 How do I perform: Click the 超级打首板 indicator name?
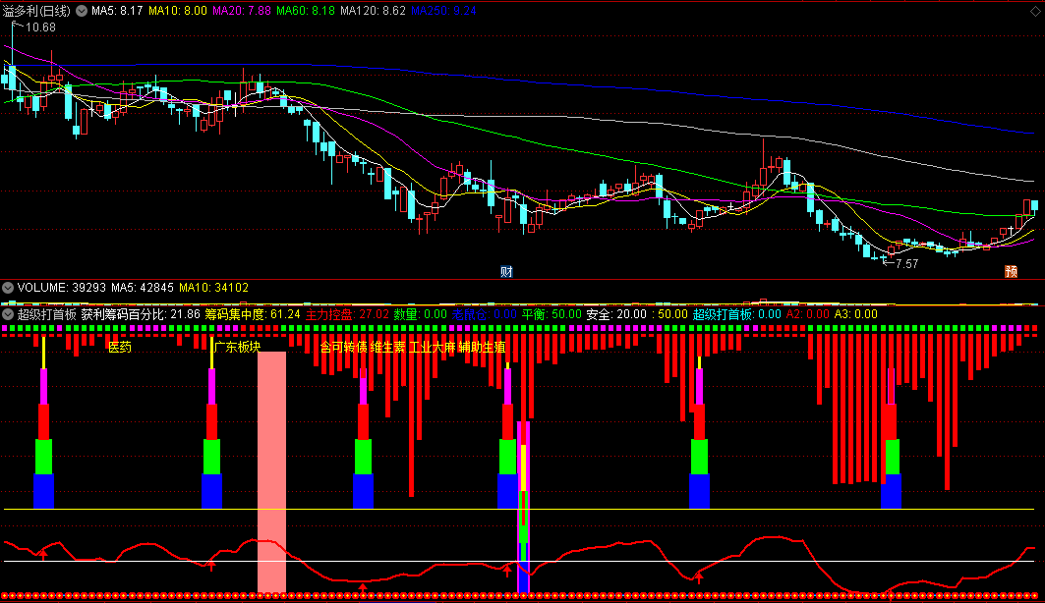[46, 314]
